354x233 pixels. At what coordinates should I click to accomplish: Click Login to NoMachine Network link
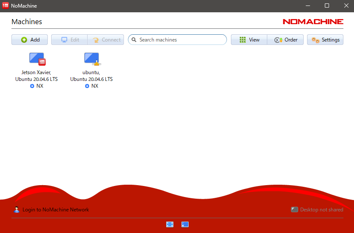(55, 210)
